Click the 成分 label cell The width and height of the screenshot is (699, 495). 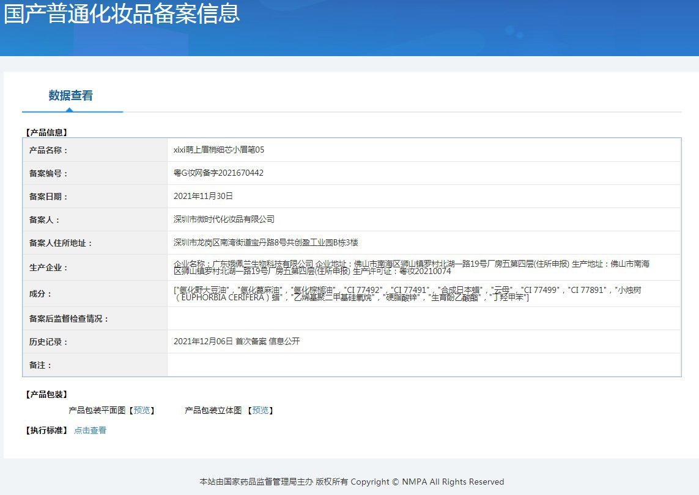point(95,294)
